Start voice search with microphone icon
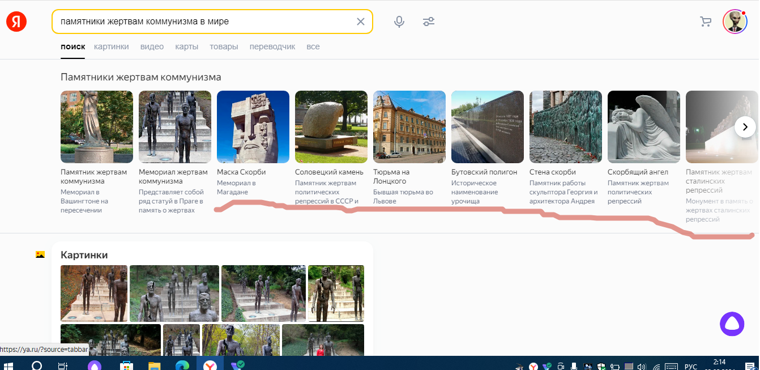This screenshot has width=760, height=370. click(x=399, y=22)
